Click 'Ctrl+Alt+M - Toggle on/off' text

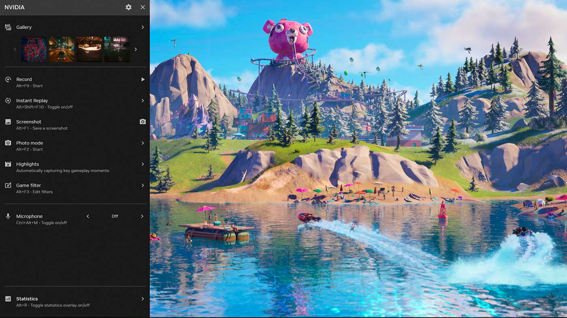click(x=41, y=223)
